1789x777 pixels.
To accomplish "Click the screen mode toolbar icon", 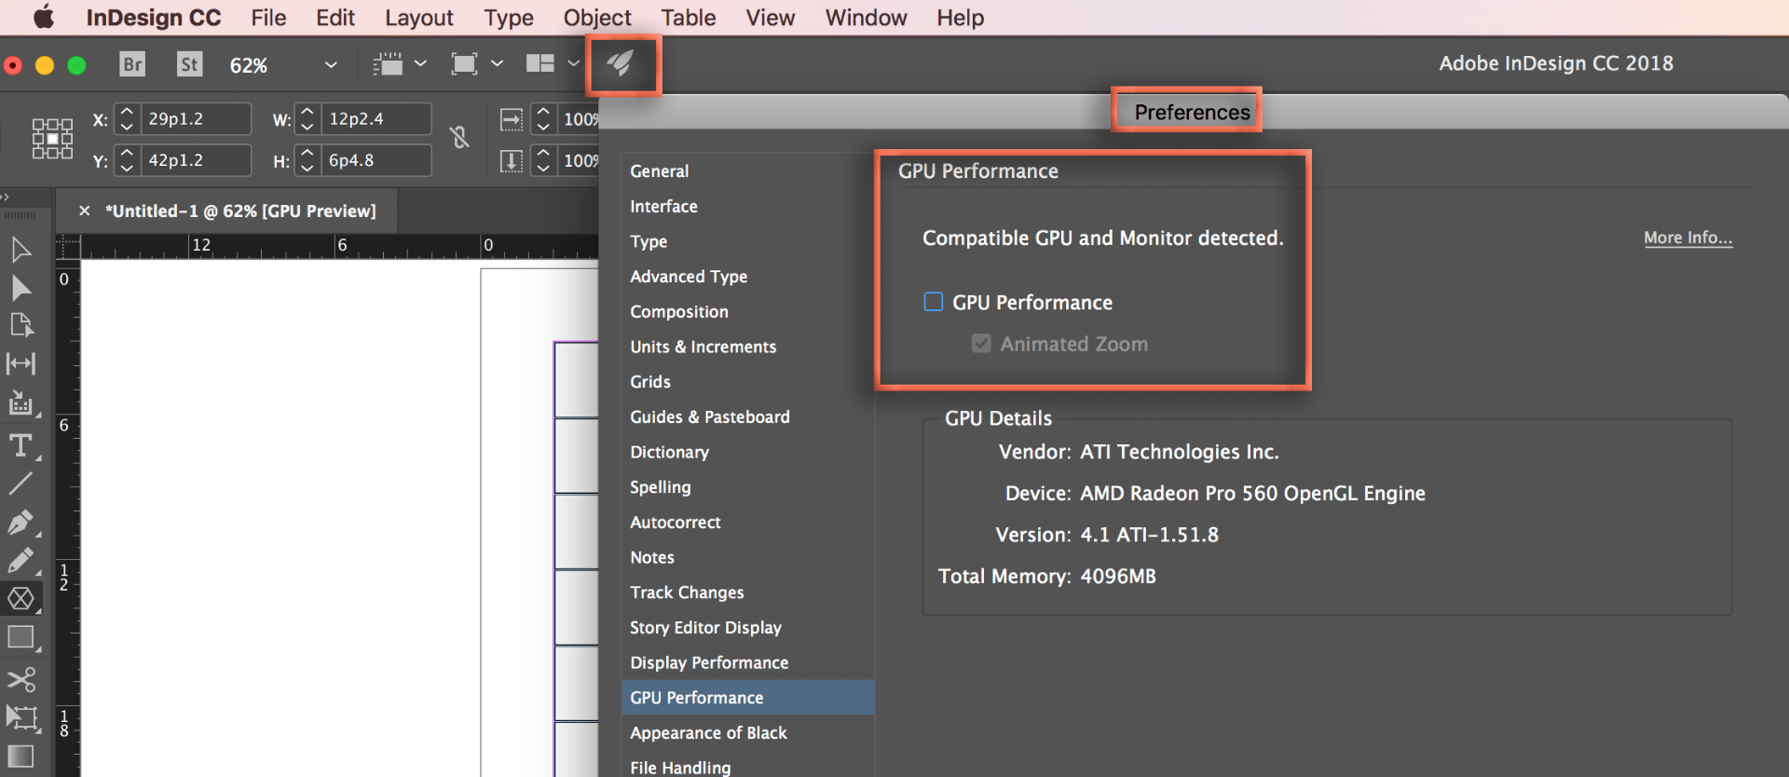I will click(x=464, y=64).
